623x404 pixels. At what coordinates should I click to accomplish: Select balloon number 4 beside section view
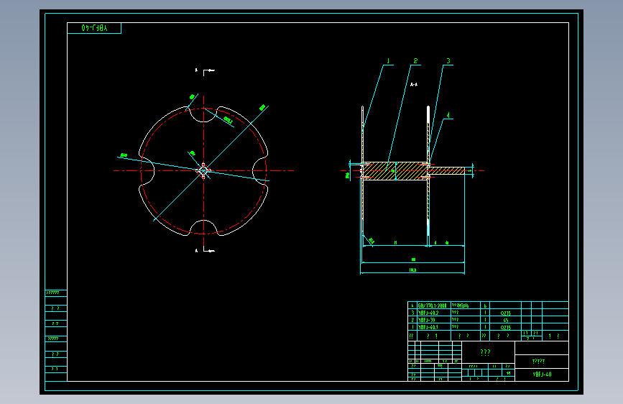[x=448, y=115]
